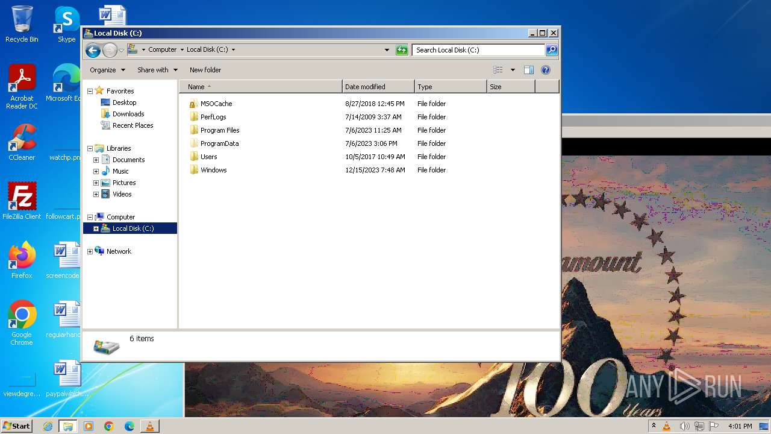Screen dimensions: 771x434
Task: Click the Firefox desktop icon
Action: pos(22,260)
